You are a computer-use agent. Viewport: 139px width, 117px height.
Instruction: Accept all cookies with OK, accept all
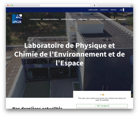click(x=102, y=106)
